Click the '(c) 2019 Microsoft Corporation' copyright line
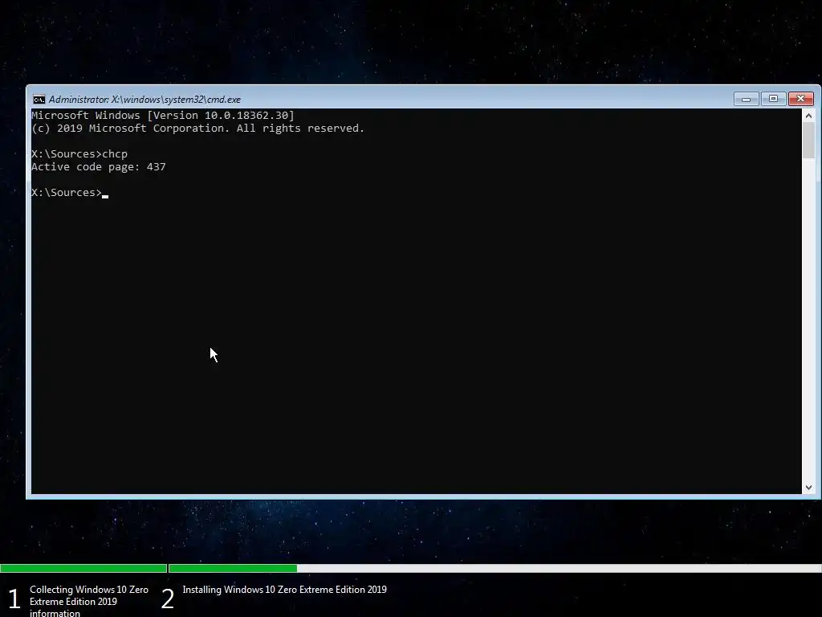Screen dimensions: 822x617 pos(197,129)
